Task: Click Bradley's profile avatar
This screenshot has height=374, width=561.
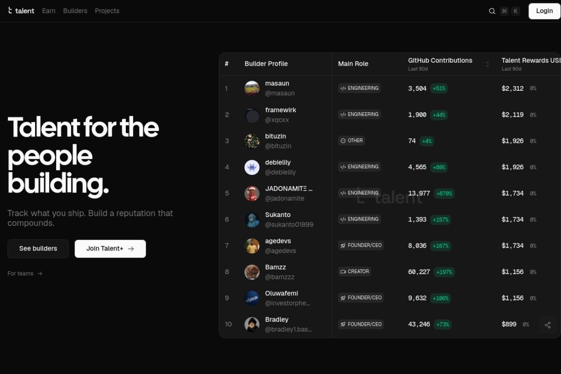Action: pos(252,324)
